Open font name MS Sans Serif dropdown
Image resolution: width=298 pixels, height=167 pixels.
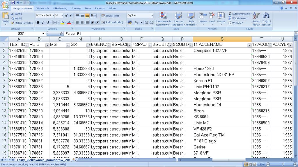53,16
